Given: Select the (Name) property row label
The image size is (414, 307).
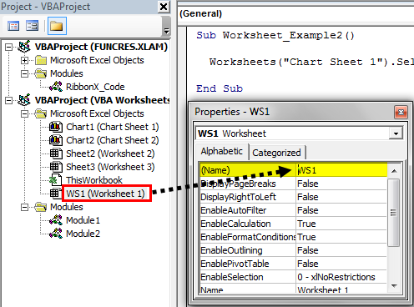Looking at the screenshot, I should 248,170.
